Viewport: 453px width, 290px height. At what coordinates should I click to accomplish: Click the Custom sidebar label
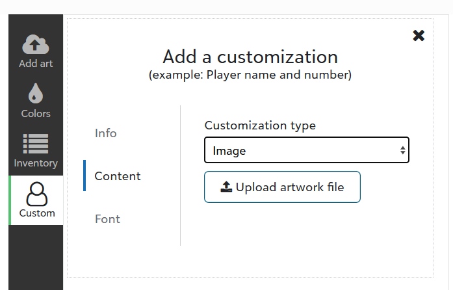[37, 213]
